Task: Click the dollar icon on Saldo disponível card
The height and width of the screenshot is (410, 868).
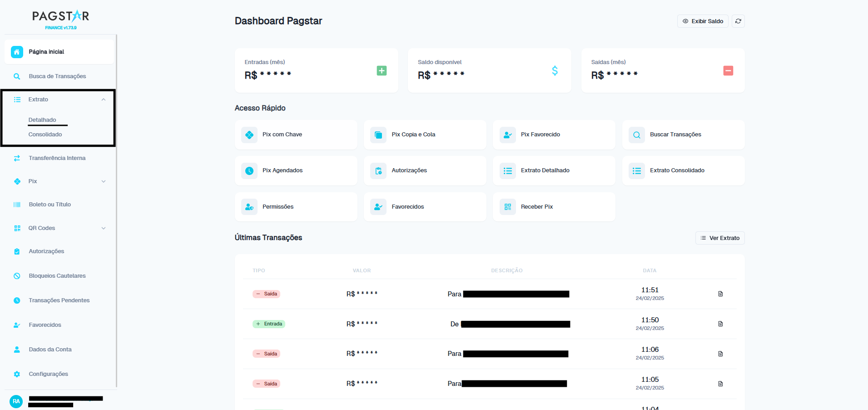Action: coord(555,70)
